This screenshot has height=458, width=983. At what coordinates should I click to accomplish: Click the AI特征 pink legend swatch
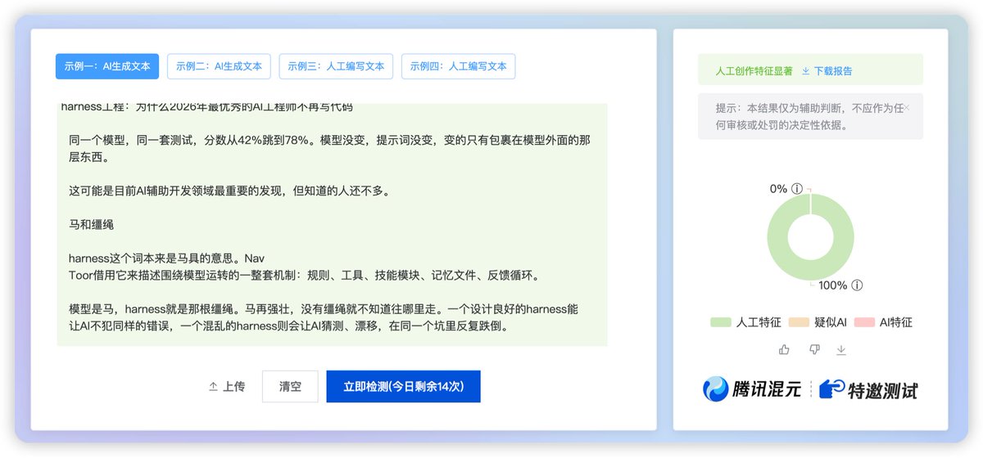click(863, 322)
